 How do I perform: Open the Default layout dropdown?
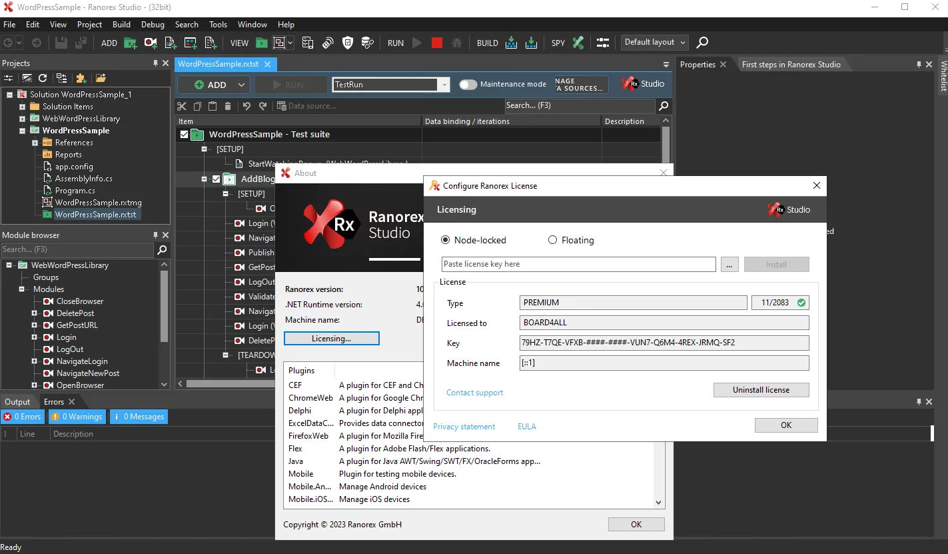(655, 42)
